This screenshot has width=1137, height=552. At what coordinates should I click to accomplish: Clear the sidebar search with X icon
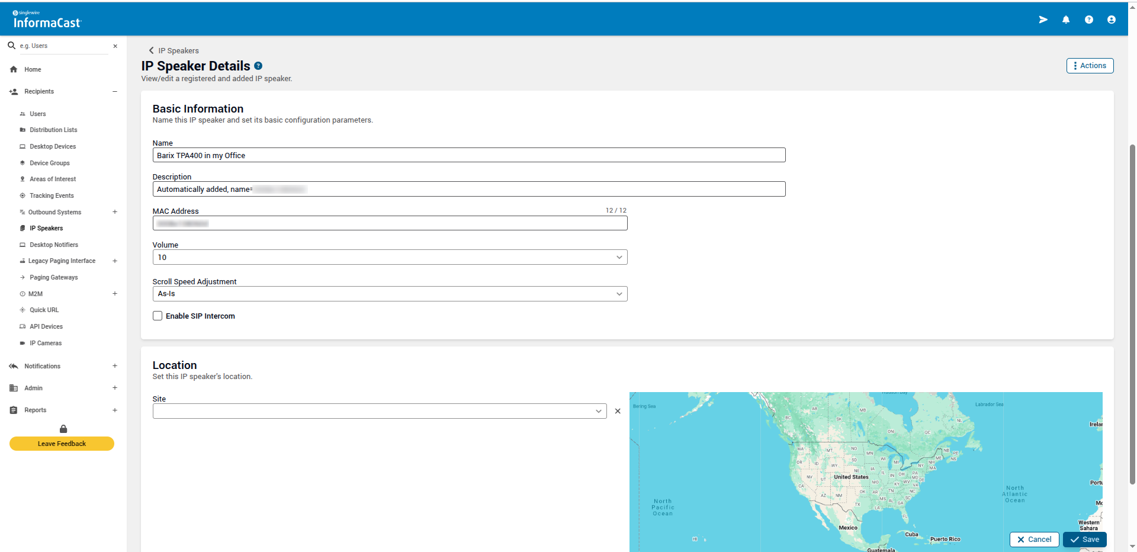(x=115, y=46)
